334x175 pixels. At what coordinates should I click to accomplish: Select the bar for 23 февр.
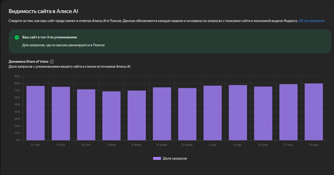[187, 114]
